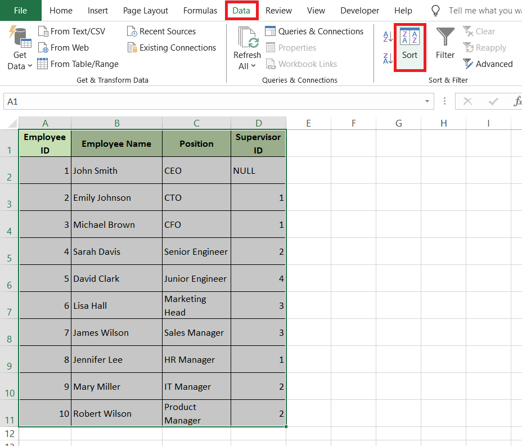
Task: Open the Help tab
Action: coord(403,11)
